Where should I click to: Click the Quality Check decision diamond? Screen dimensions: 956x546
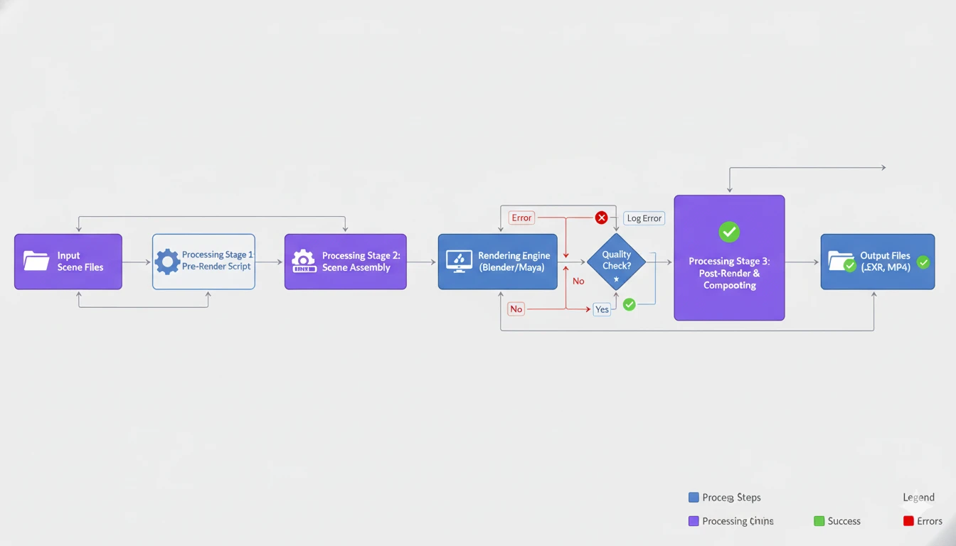coord(616,261)
